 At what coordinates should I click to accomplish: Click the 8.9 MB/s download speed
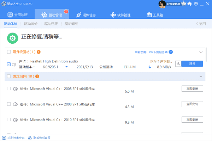pyautogui.click(x=164, y=67)
